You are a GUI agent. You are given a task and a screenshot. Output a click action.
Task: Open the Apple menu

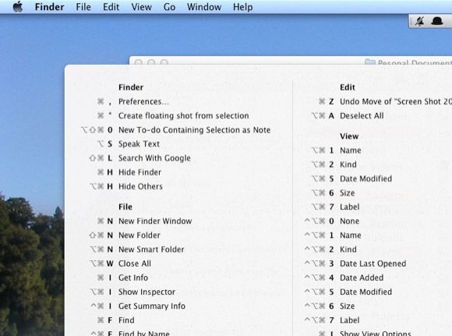click(18, 7)
